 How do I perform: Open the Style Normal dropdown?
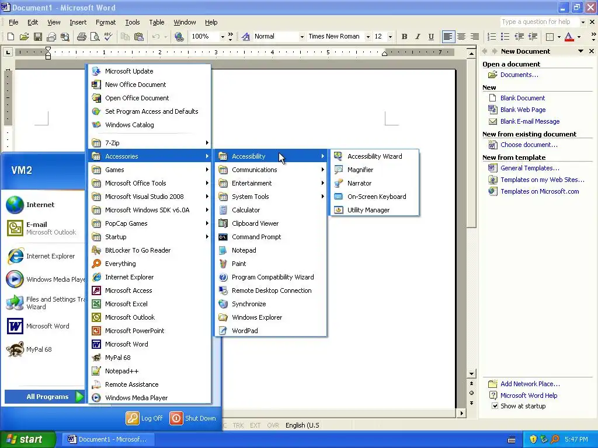coord(302,37)
